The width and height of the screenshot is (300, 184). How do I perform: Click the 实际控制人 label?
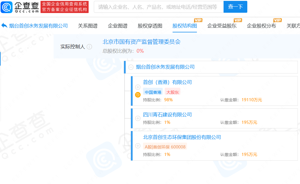72,47
